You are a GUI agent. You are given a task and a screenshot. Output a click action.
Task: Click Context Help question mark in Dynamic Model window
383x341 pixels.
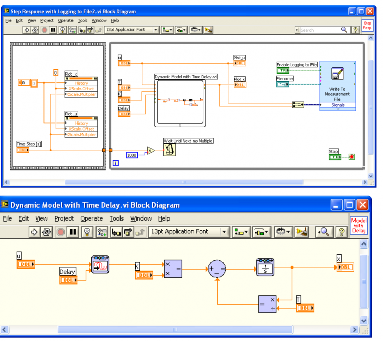342,232
